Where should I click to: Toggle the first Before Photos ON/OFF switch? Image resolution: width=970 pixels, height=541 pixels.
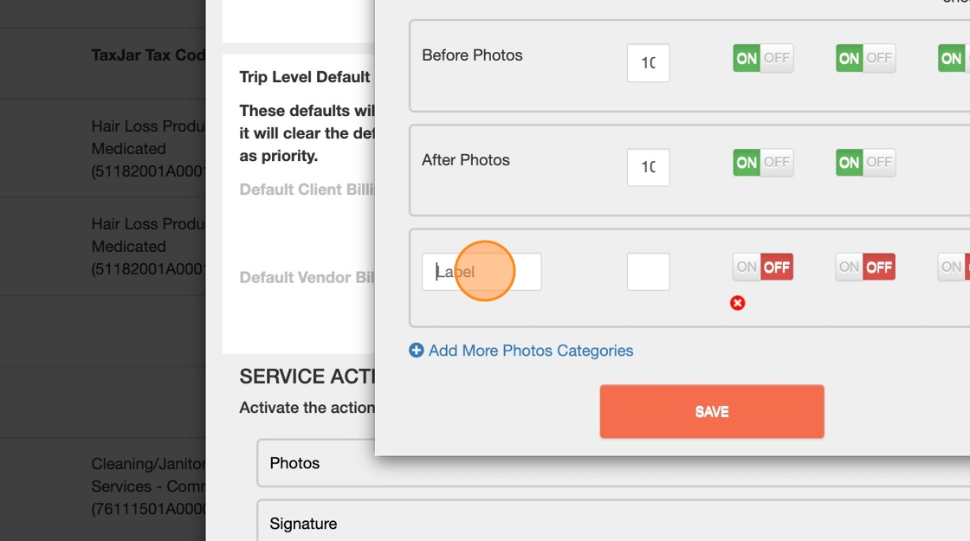pyautogui.click(x=763, y=58)
